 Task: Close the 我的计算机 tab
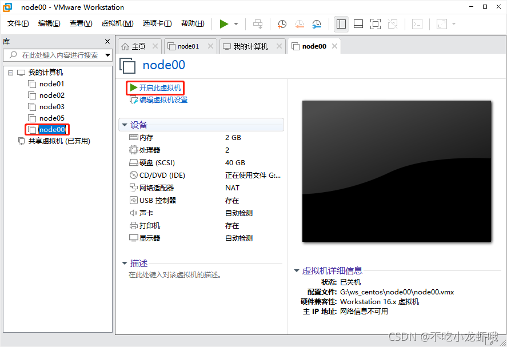[280, 46]
